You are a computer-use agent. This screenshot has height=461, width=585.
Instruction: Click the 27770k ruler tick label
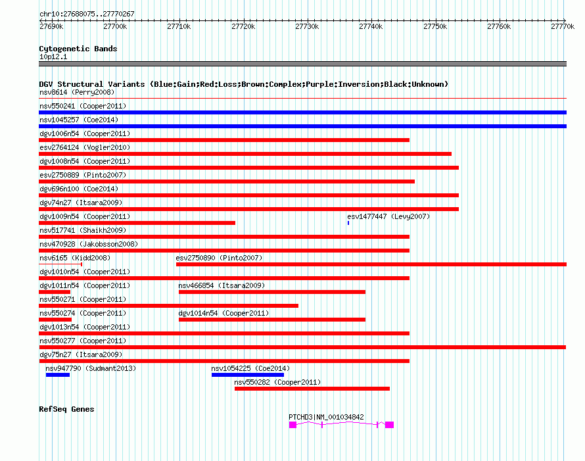click(563, 26)
